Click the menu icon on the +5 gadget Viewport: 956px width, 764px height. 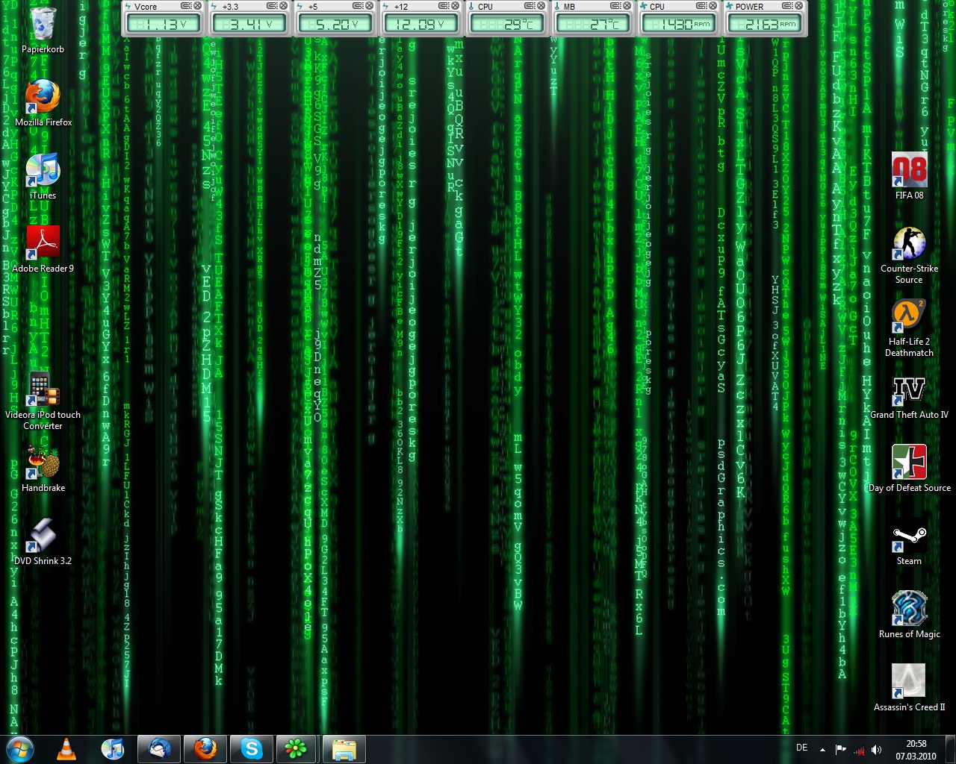coord(358,6)
